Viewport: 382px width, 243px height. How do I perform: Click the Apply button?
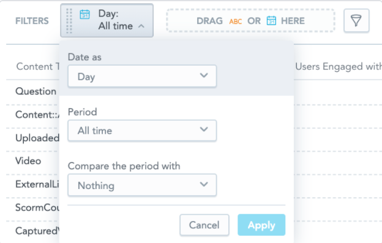[x=261, y=225]
